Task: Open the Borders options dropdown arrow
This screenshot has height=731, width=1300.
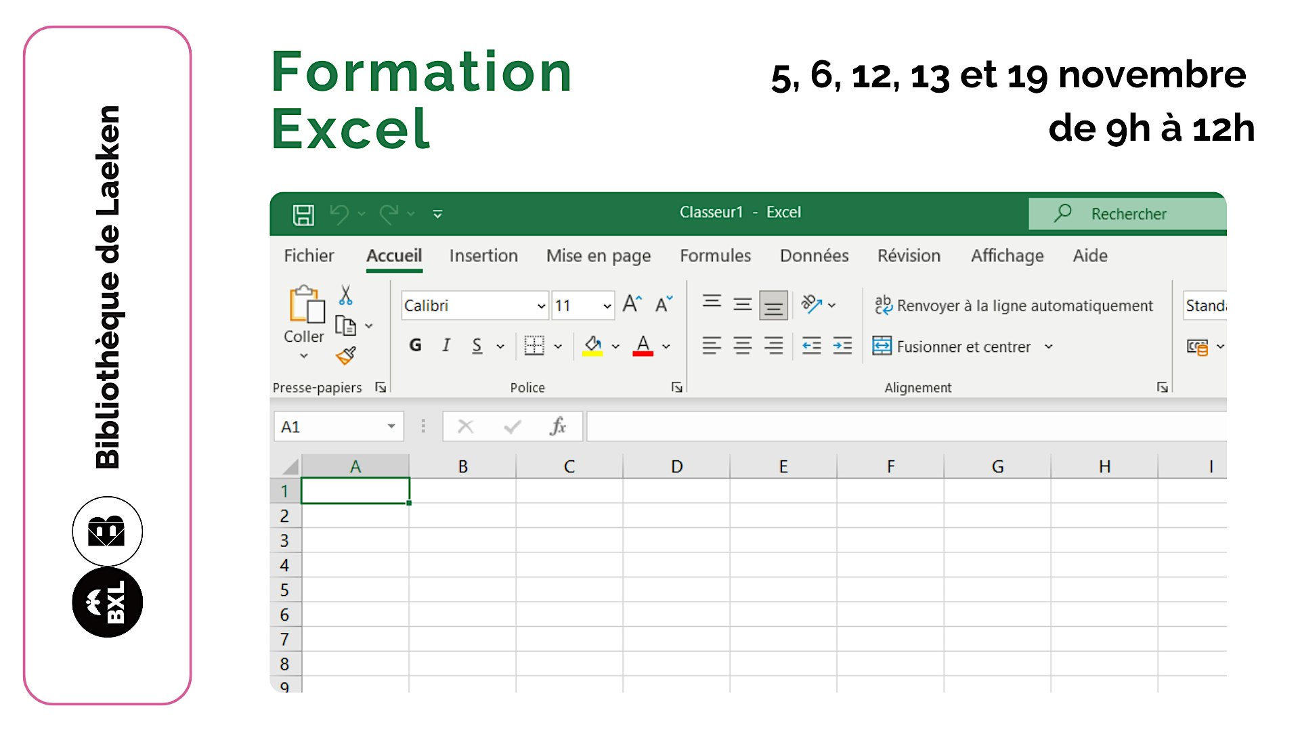Action: point(558,347)
